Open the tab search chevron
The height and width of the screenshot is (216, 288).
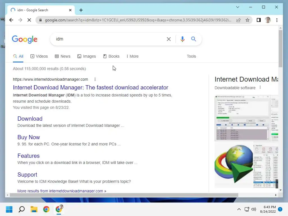coord(237,7)
